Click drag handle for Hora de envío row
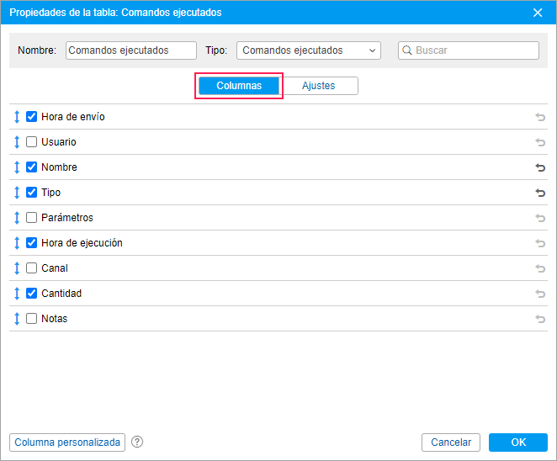Screen dimensions: 557x461 pyautogui.click(x=17, y=117)
